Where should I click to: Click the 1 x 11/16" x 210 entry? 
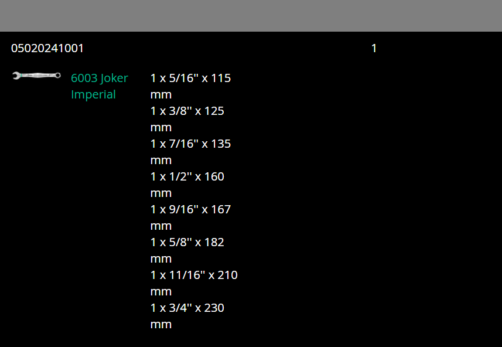point(194,275)
